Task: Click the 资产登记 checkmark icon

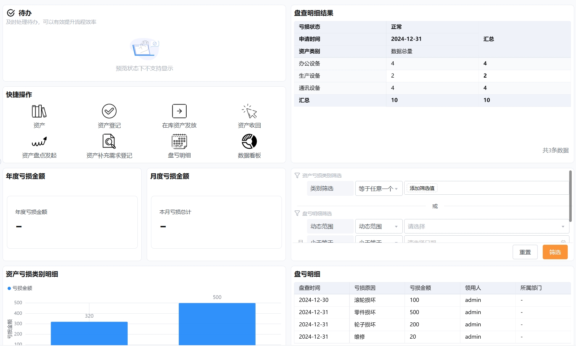Action: coord(109,111)
